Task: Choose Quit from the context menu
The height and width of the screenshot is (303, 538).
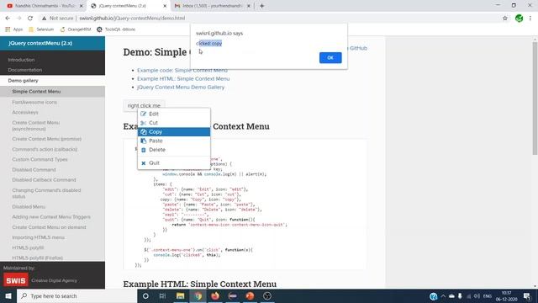Action: (x=174, y=162)
